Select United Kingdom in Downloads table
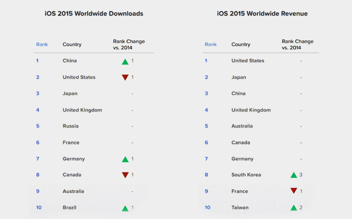Image resolution: width=352 pixels, height=219 pixels. 82,110
